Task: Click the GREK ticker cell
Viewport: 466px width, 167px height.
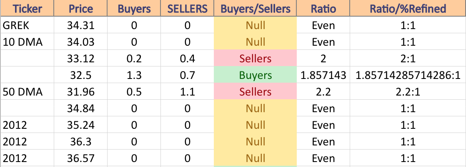Action: [x=27, y=25]
